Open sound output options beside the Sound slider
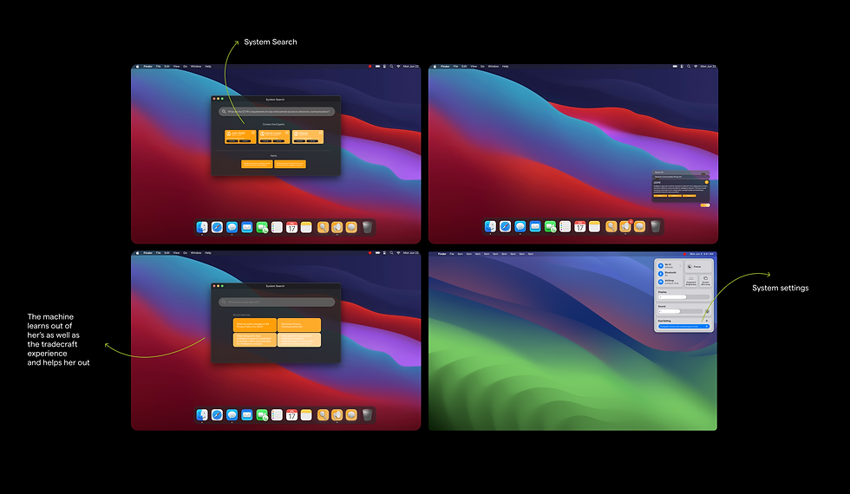This screenshot has height=494, width=850. [707, 311]
